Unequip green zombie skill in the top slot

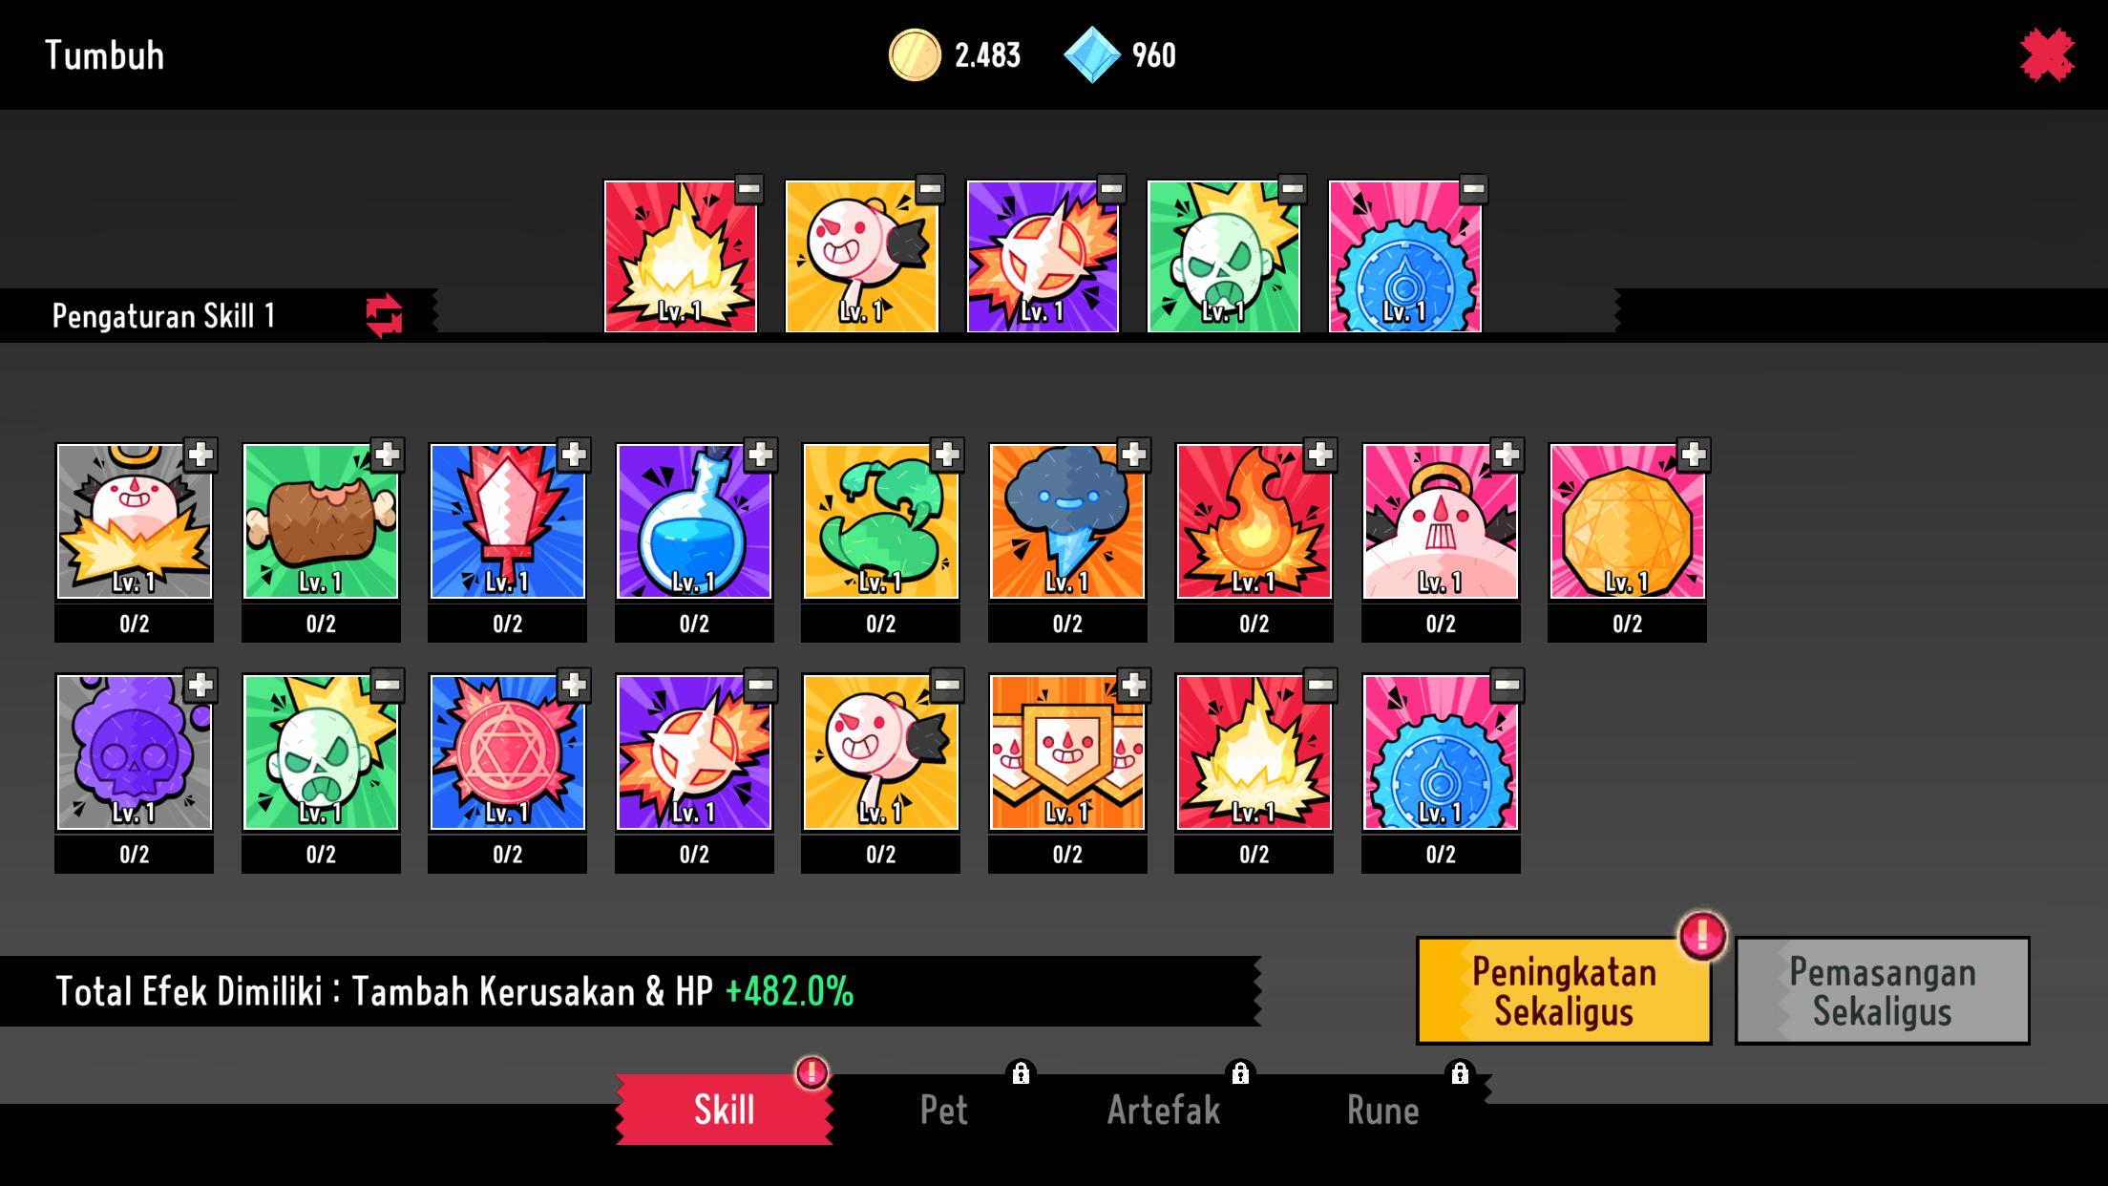[x=1292, y=189]
